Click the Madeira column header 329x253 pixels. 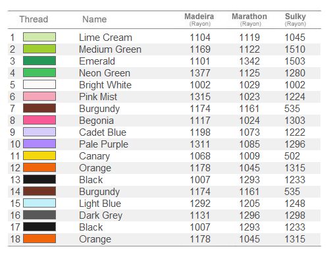pyautogui.click(x=199, y=19)
